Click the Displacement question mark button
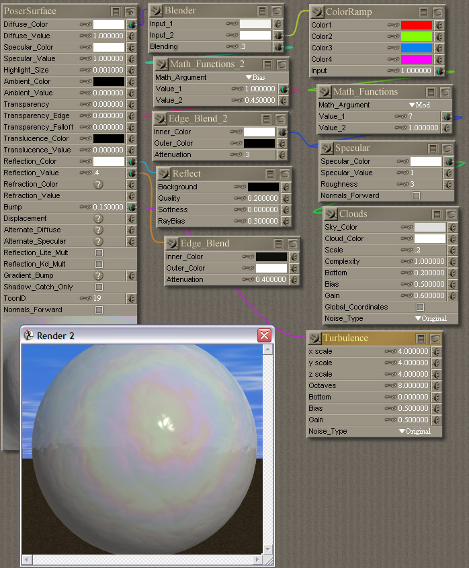 point(98,218)
